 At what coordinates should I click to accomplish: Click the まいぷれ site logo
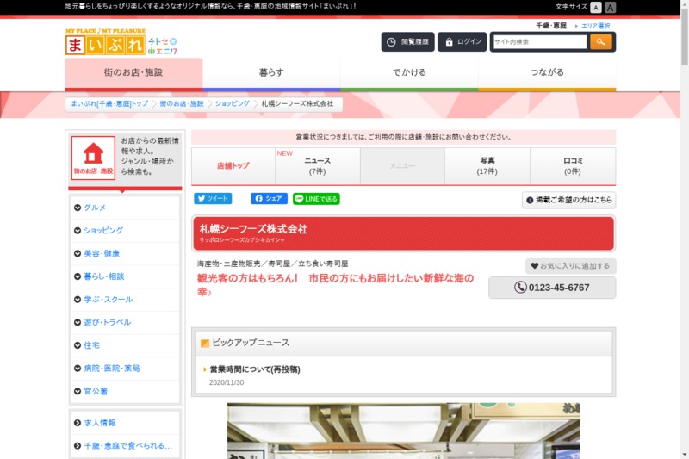click(x=97, y=41)
